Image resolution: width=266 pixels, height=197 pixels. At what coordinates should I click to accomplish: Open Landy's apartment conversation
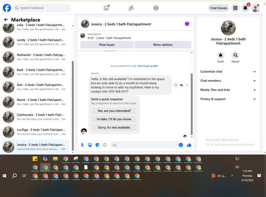(36, 42)
